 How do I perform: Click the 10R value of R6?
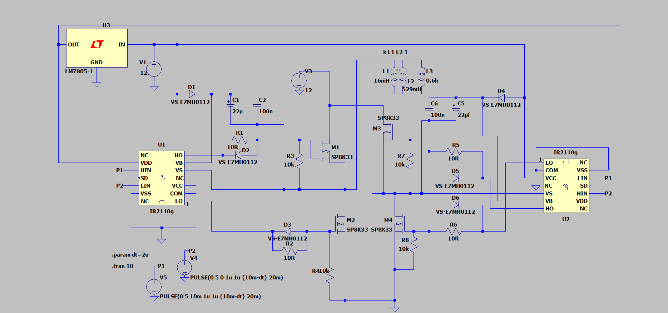point(454,239)
